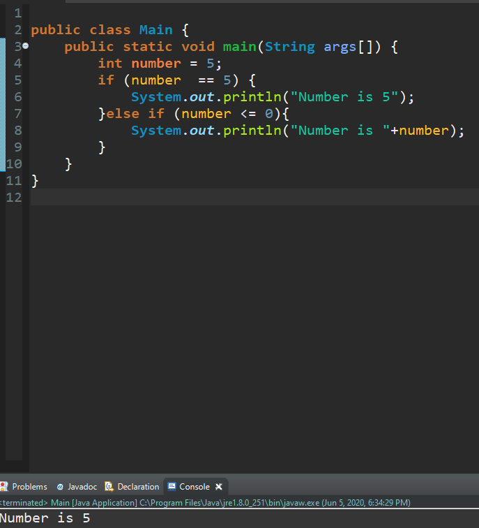Collapse the main method fold marker
Viewport: 479px width, 528px height.
coord(25,47)
